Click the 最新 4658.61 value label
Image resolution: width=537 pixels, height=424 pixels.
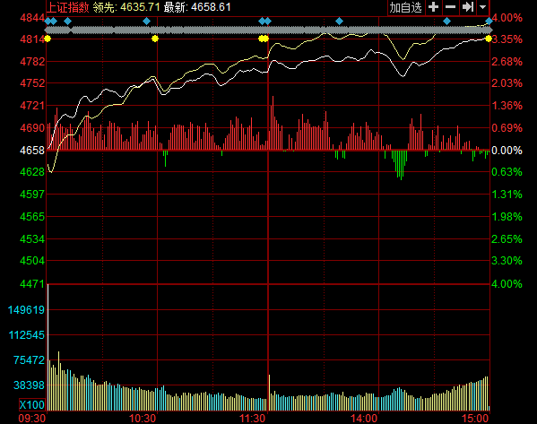point(197,7)
